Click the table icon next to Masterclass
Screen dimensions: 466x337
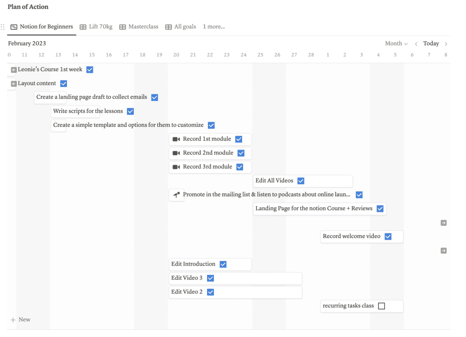tap(122, 27)
